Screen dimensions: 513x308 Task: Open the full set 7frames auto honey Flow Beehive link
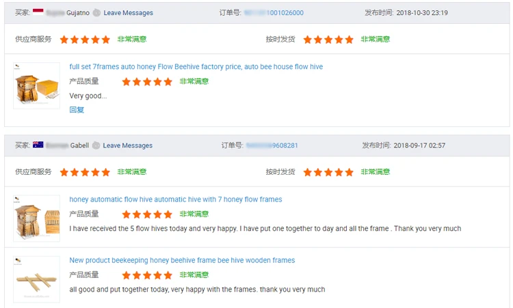(x=196, y=67)
